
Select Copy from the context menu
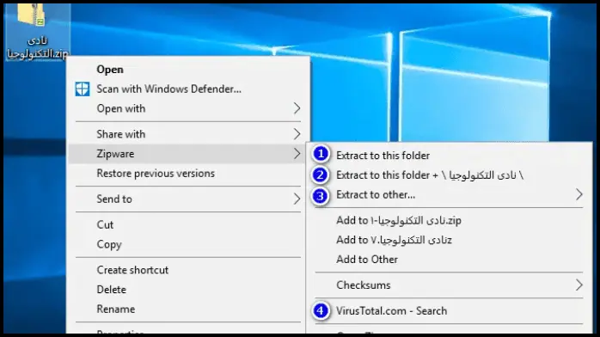tap(109, 244)
